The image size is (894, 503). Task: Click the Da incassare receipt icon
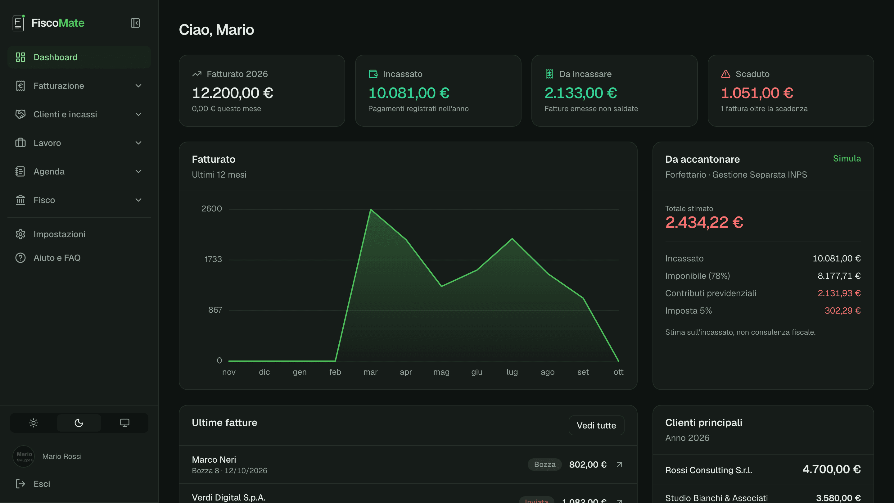[x=549, y=74]
